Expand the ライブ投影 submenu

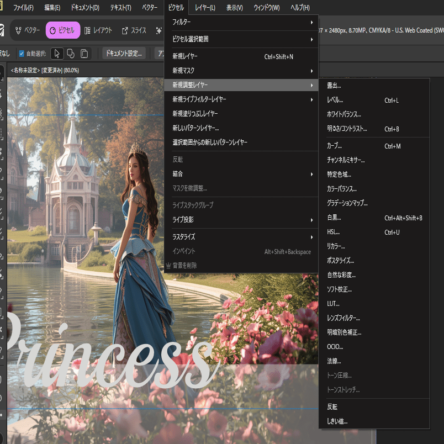(x=241, y=220)
